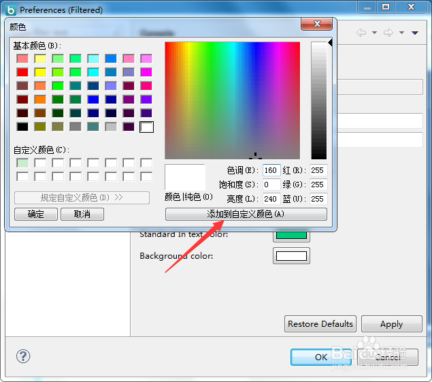Click OK in Preferences window
The width and height of the screenshot is (432, 382).
coord(321,357)
